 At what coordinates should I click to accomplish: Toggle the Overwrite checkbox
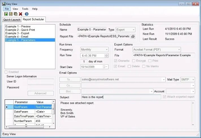pos(116,61)
